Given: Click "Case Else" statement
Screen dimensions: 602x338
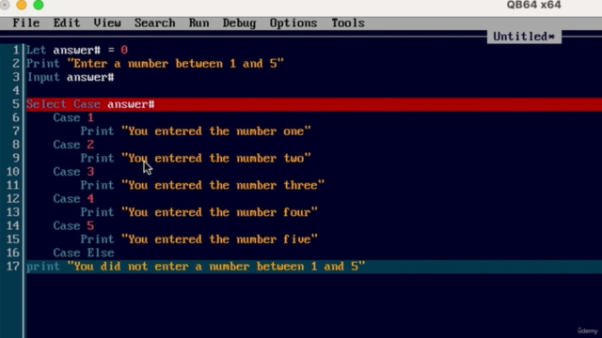Looking at the screenshot, I should (84, 253).
